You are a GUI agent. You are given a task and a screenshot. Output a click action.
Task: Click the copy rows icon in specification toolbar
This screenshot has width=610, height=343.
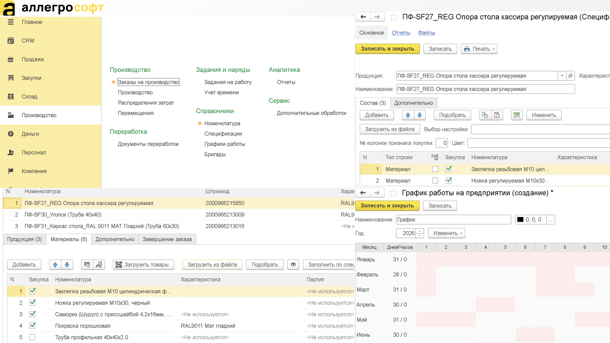[485, 115]
